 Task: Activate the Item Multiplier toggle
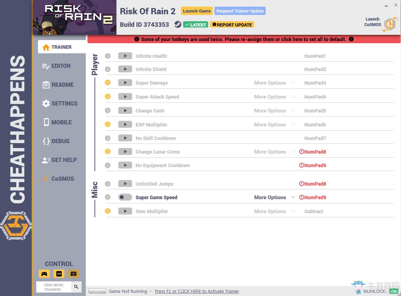(x=125, y=211)
